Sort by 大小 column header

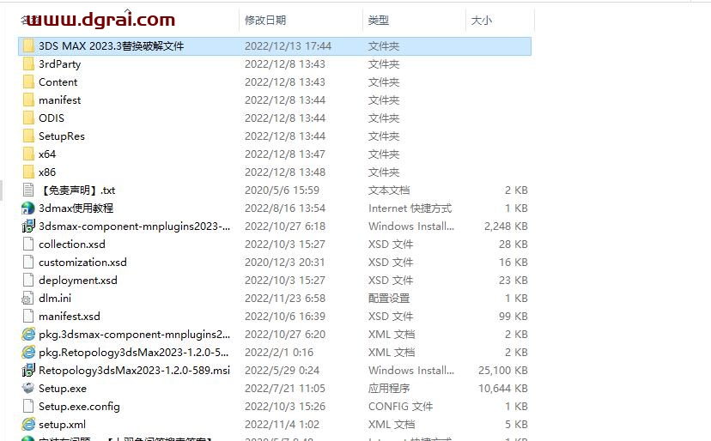[482, 20]
